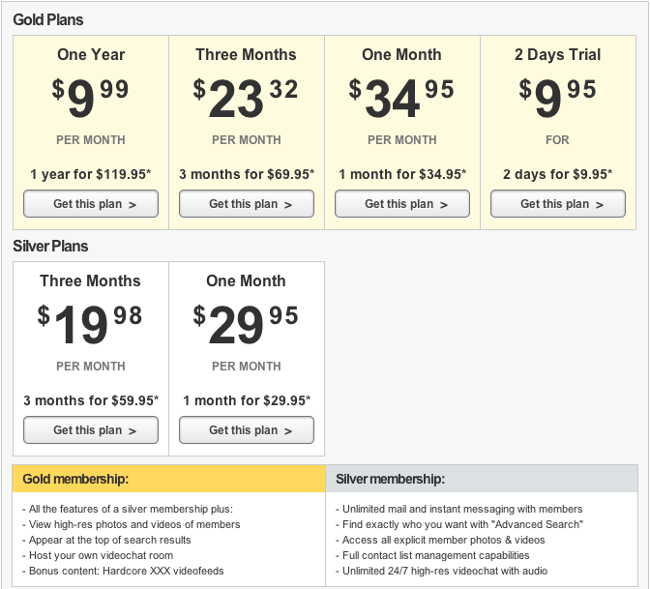Get the 2 Days Trial plan
Viewport: 650px width, 589px height.
pyautogui.click(x=558, y=203)
